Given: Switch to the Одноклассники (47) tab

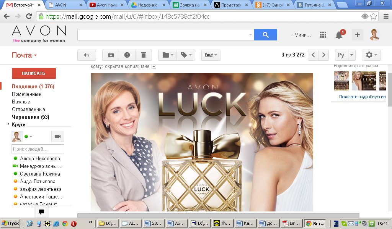Looking at the screenshot, I should 273,5.
